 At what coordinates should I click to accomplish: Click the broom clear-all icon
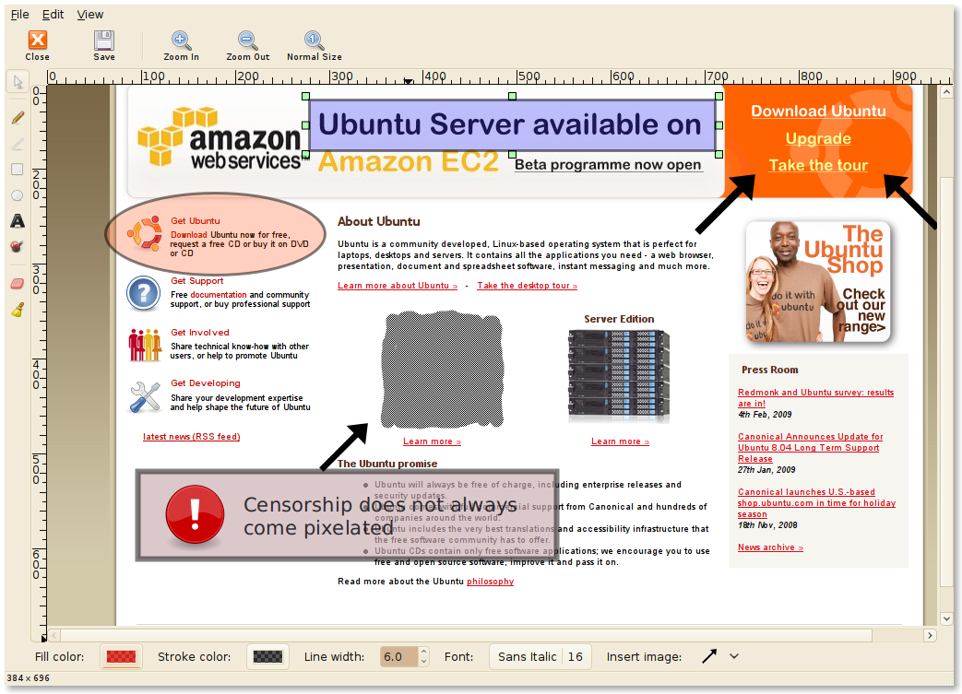tap(17, 309)
